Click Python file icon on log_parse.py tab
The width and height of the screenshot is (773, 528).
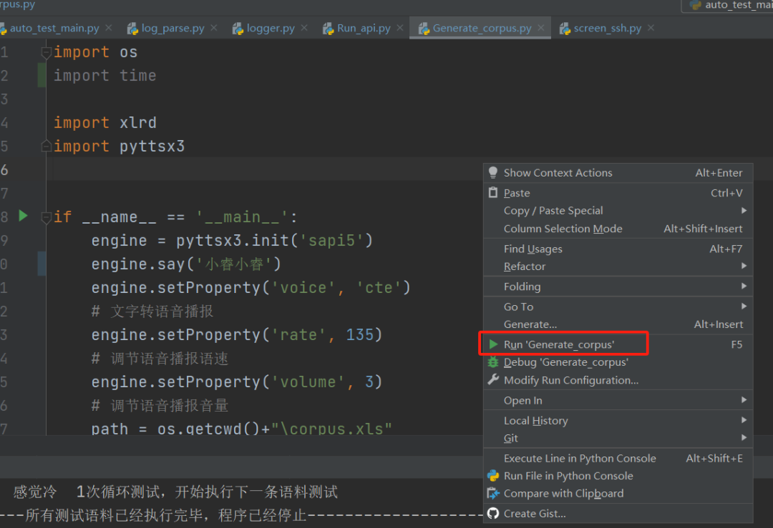pos(132,29)
